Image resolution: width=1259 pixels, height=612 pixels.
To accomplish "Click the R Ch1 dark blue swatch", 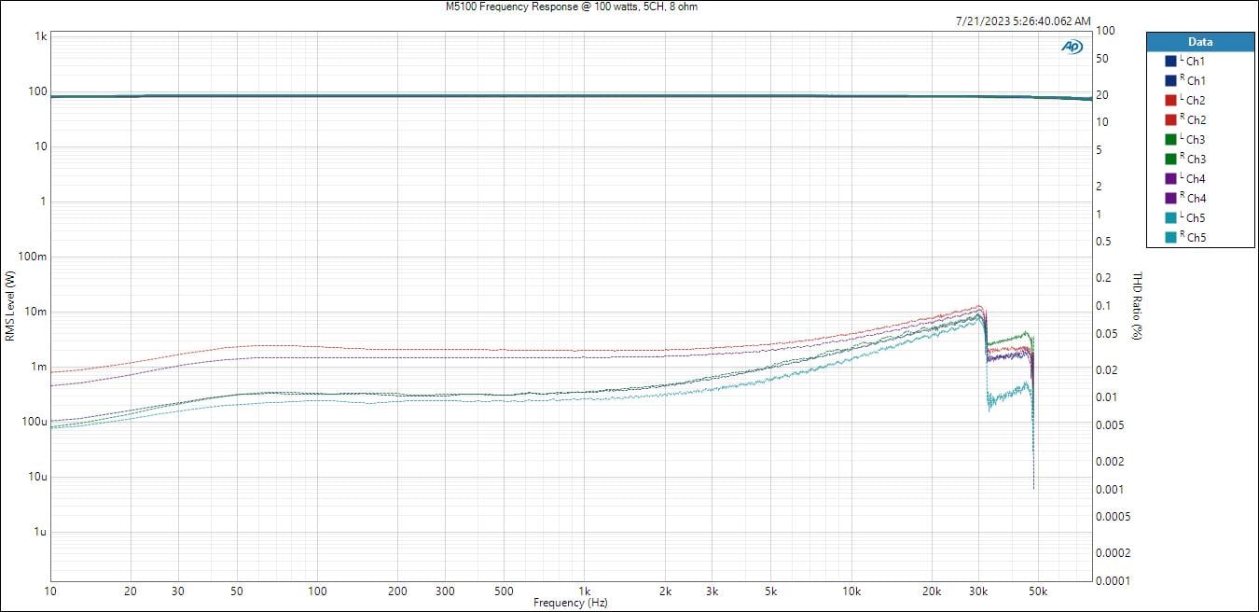I will point(1170,81).
